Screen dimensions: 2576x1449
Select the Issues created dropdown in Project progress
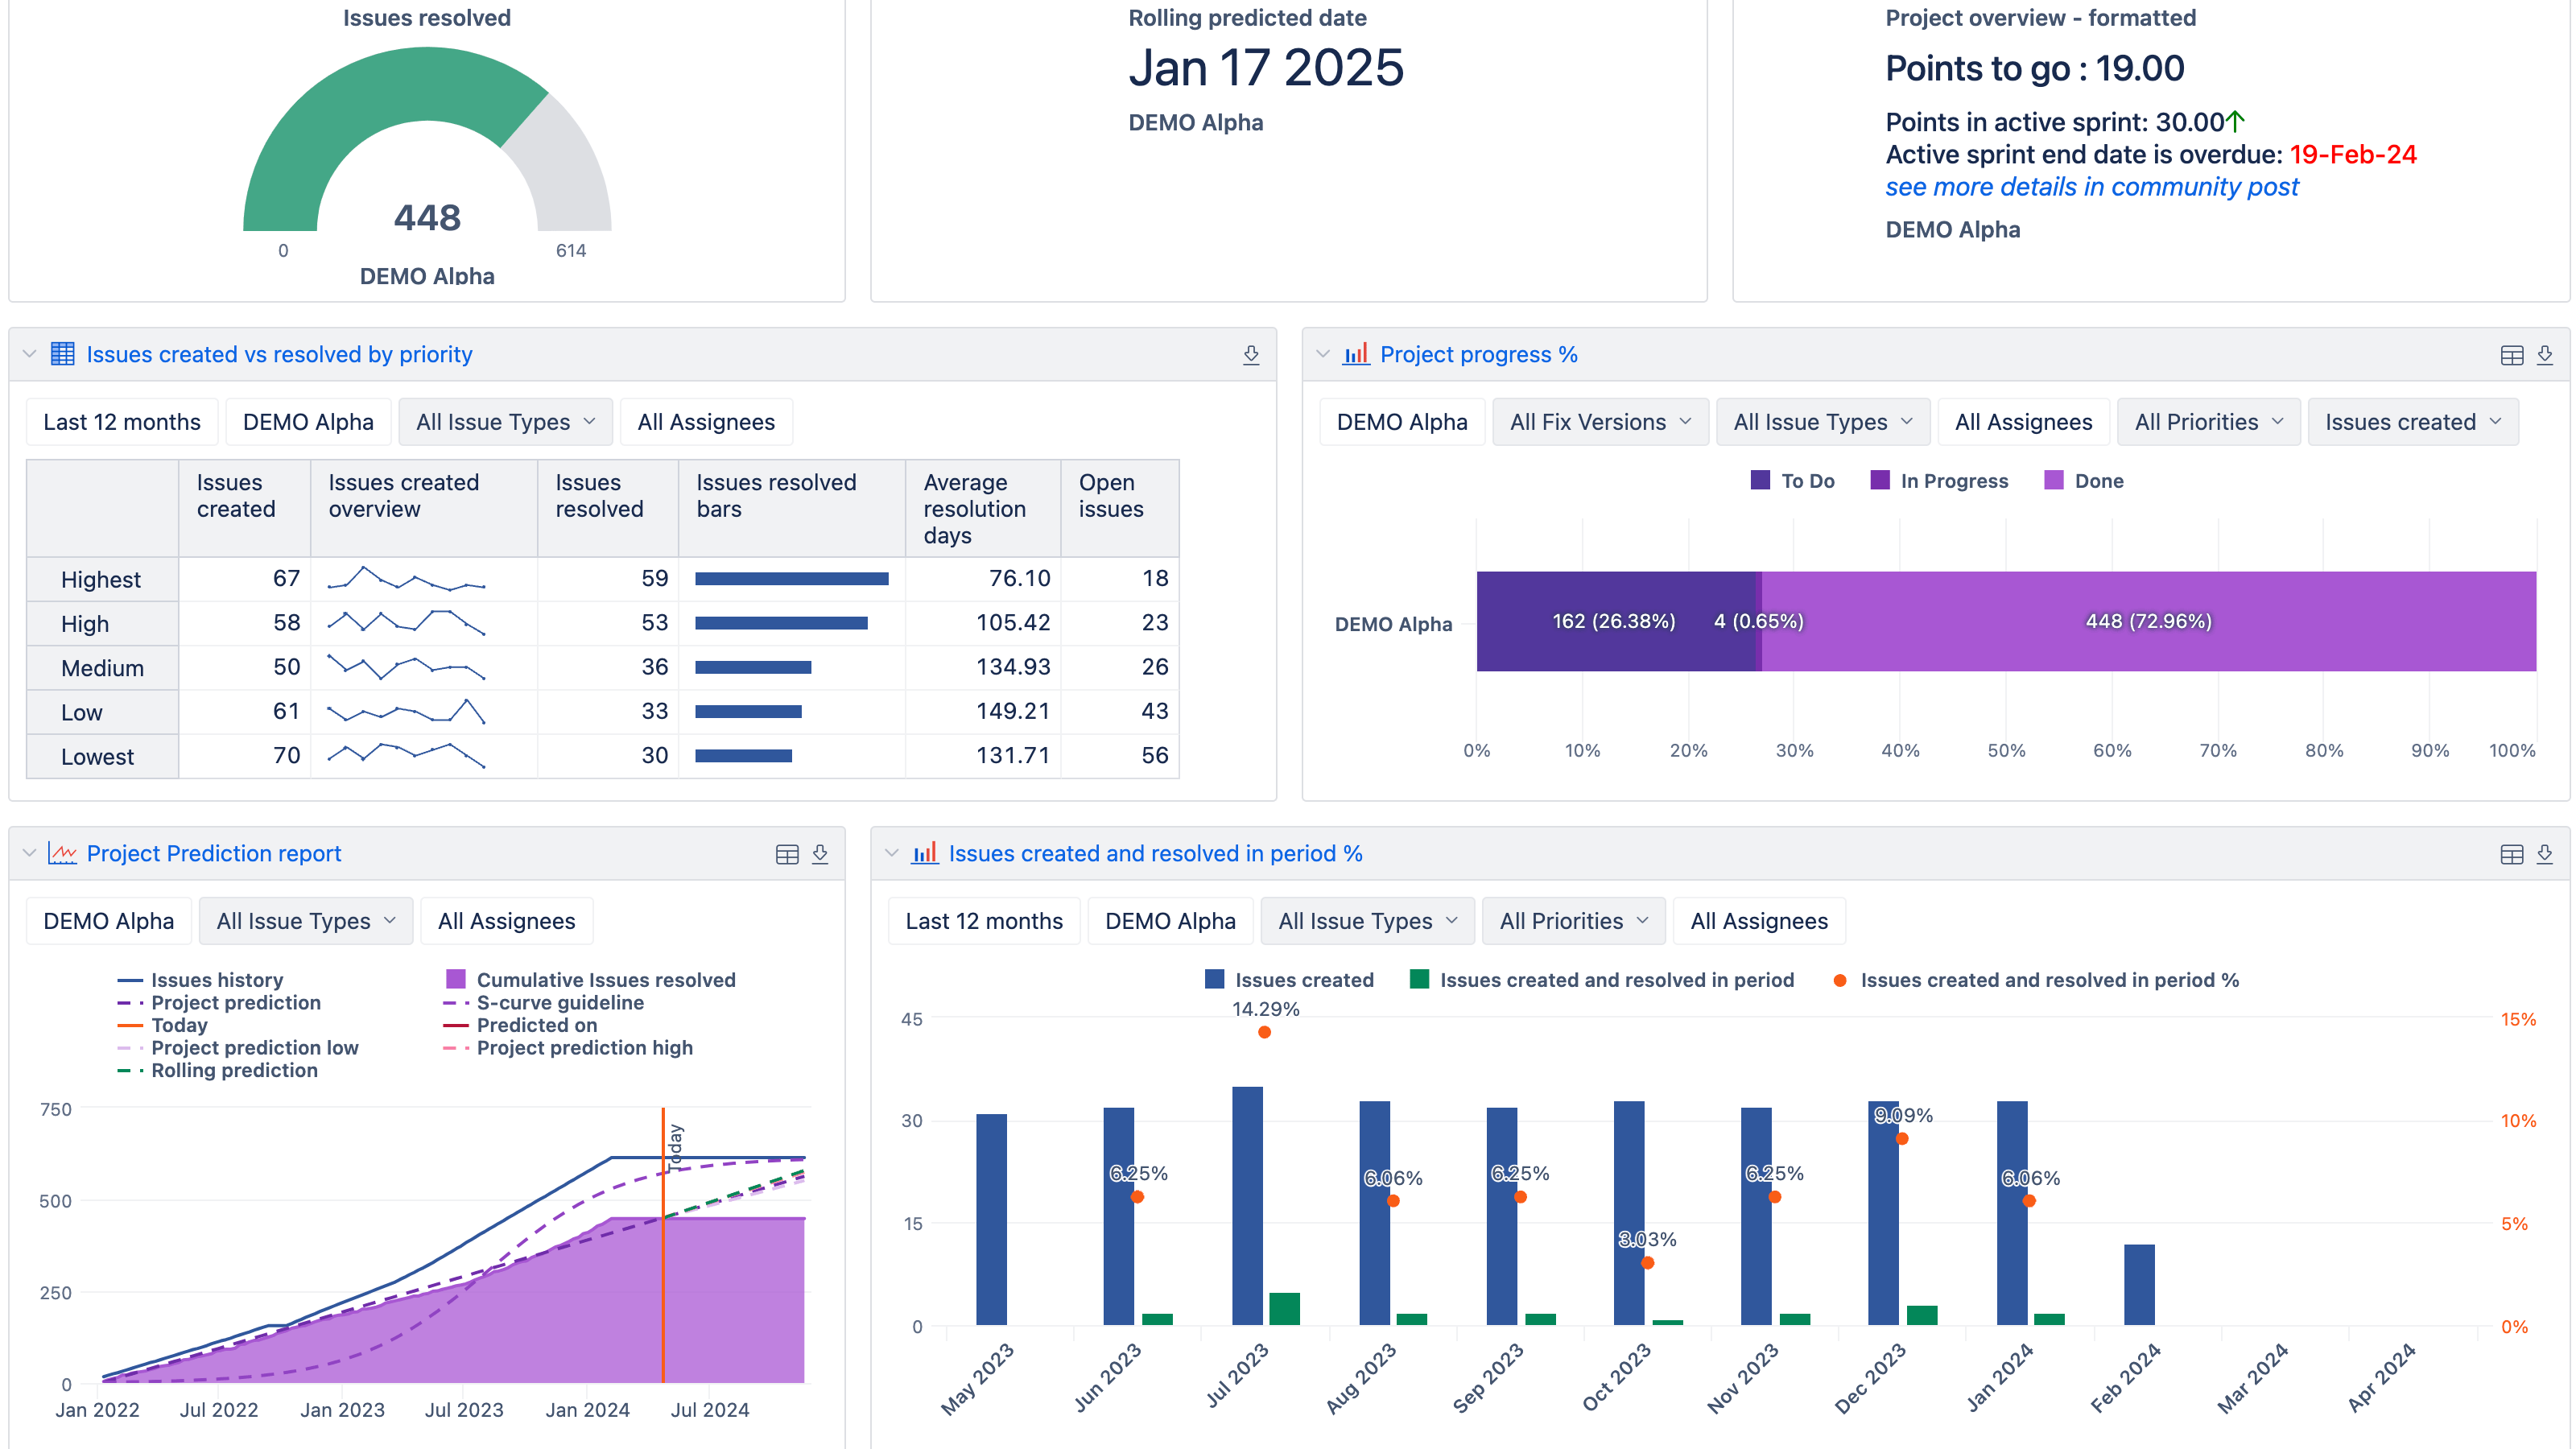click(2412, 421)
